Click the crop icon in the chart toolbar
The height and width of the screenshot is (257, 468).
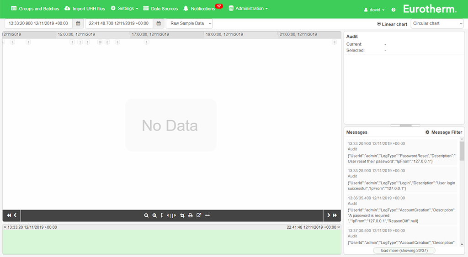pyautogui.click(x=182, y=215)
